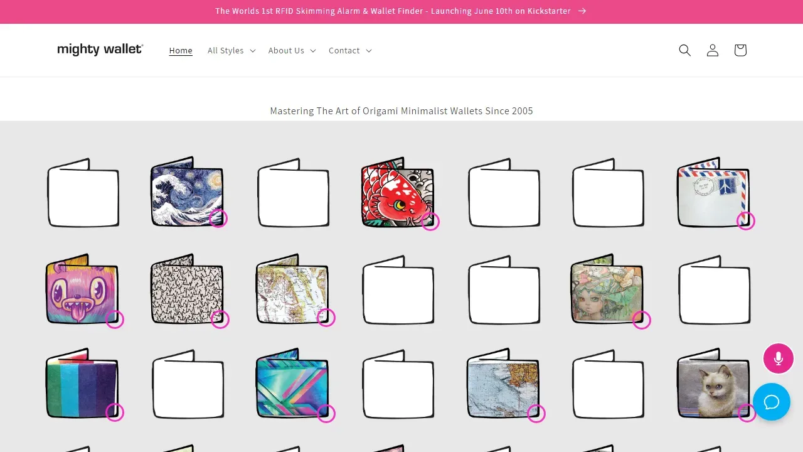Select the Home menu item
803x452 pixels.
pos(181,50)
